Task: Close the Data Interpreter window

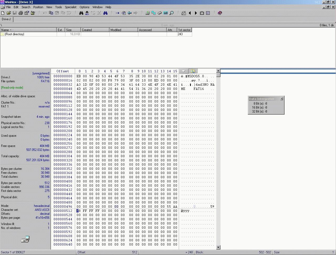Action: point(282,99)
